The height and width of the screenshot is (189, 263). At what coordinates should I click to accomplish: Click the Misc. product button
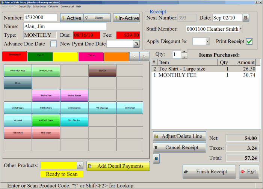[18, 83]
